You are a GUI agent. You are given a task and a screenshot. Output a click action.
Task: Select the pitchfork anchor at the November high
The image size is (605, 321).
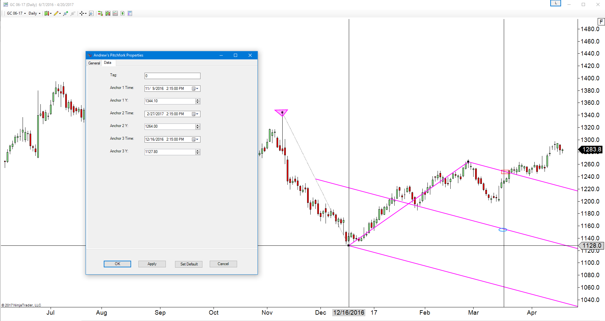coord(282,112)
